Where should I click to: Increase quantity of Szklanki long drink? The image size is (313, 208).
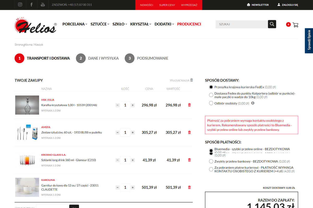coord(133,160)
